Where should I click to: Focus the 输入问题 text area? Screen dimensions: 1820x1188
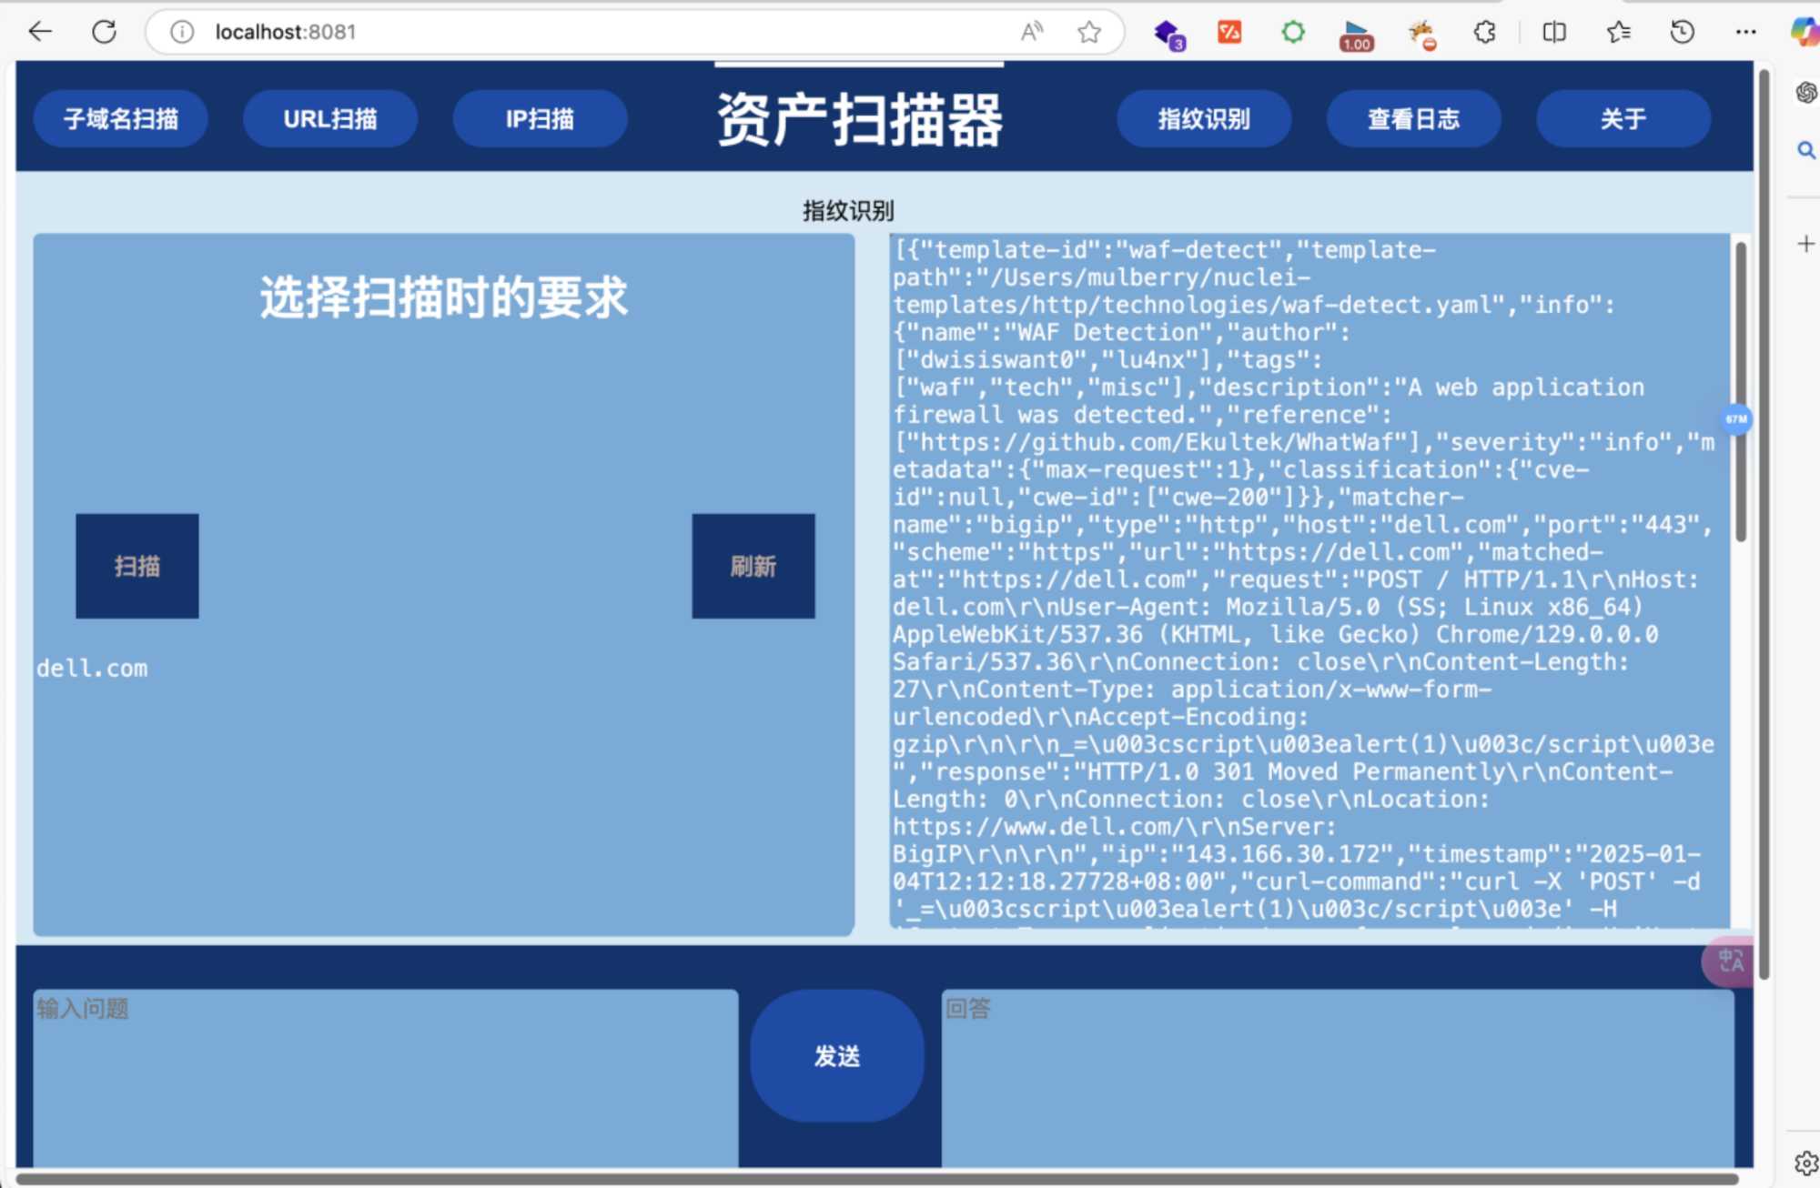(386, 1078)
